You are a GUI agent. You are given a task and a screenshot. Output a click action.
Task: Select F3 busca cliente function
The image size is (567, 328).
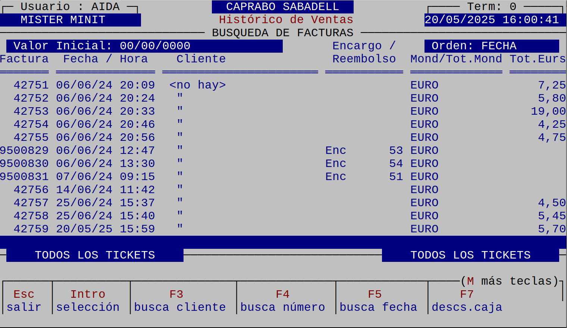(180, 300)
